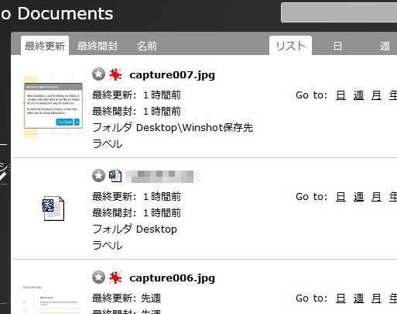397x314 pixels.
Task: Open the capture006.jpg thumbnail preview
Action: click(x=52, y=299)
